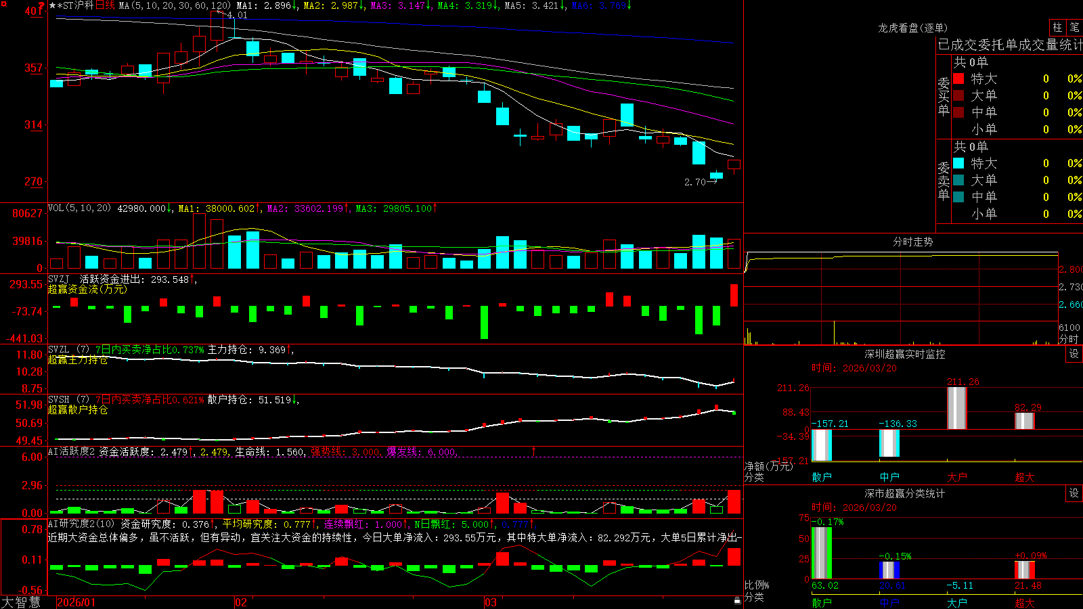Switch Dragon-Tiger panel to 笔 tick view
The image size is (1083, 609).
point(1074,28)
